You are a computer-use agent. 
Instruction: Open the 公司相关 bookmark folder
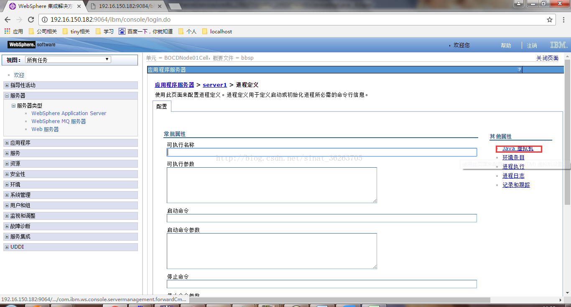(x=43, y=31)
